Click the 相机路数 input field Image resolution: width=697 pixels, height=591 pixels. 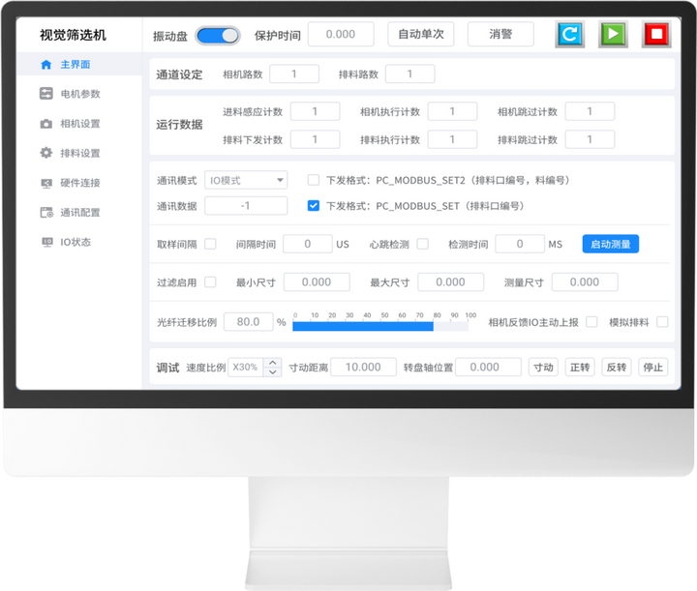click(x=294, y=74)
